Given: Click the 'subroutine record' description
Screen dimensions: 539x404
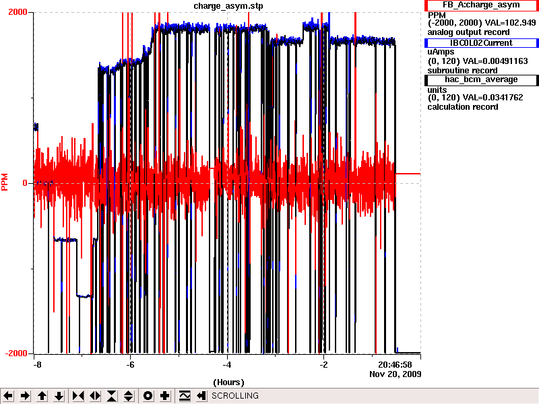Looking at the screenshot, I should [462, 71].
